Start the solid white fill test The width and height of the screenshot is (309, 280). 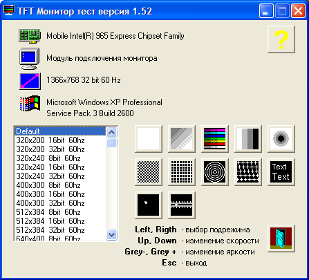(149, 139)
